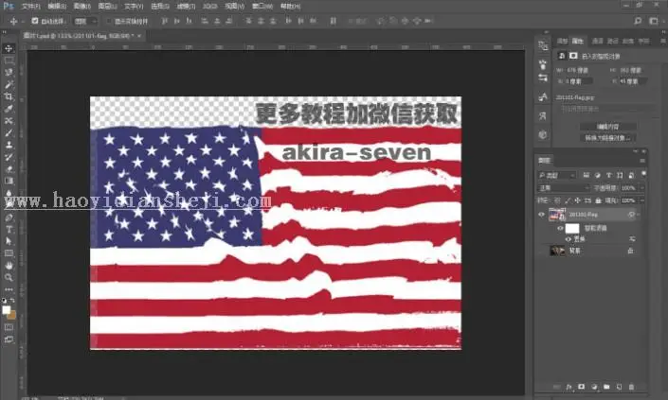668x400 pixels.
Task: Open the Auto-Select layer/group dropdown
Action: click(x=85, y=21)
